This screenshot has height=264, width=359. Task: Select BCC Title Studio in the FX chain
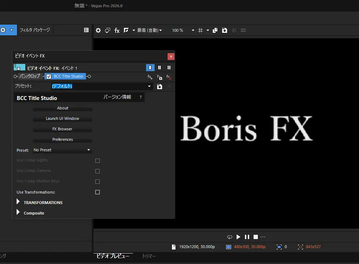(x=68, y=76)
